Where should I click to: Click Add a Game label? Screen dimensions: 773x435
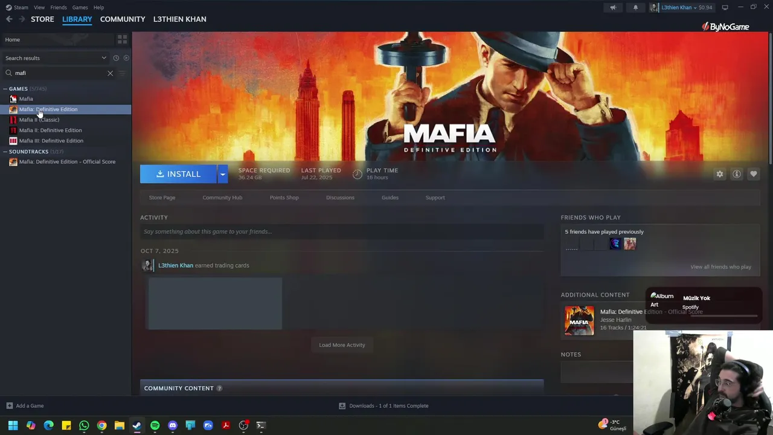click(x=30, y=406)
